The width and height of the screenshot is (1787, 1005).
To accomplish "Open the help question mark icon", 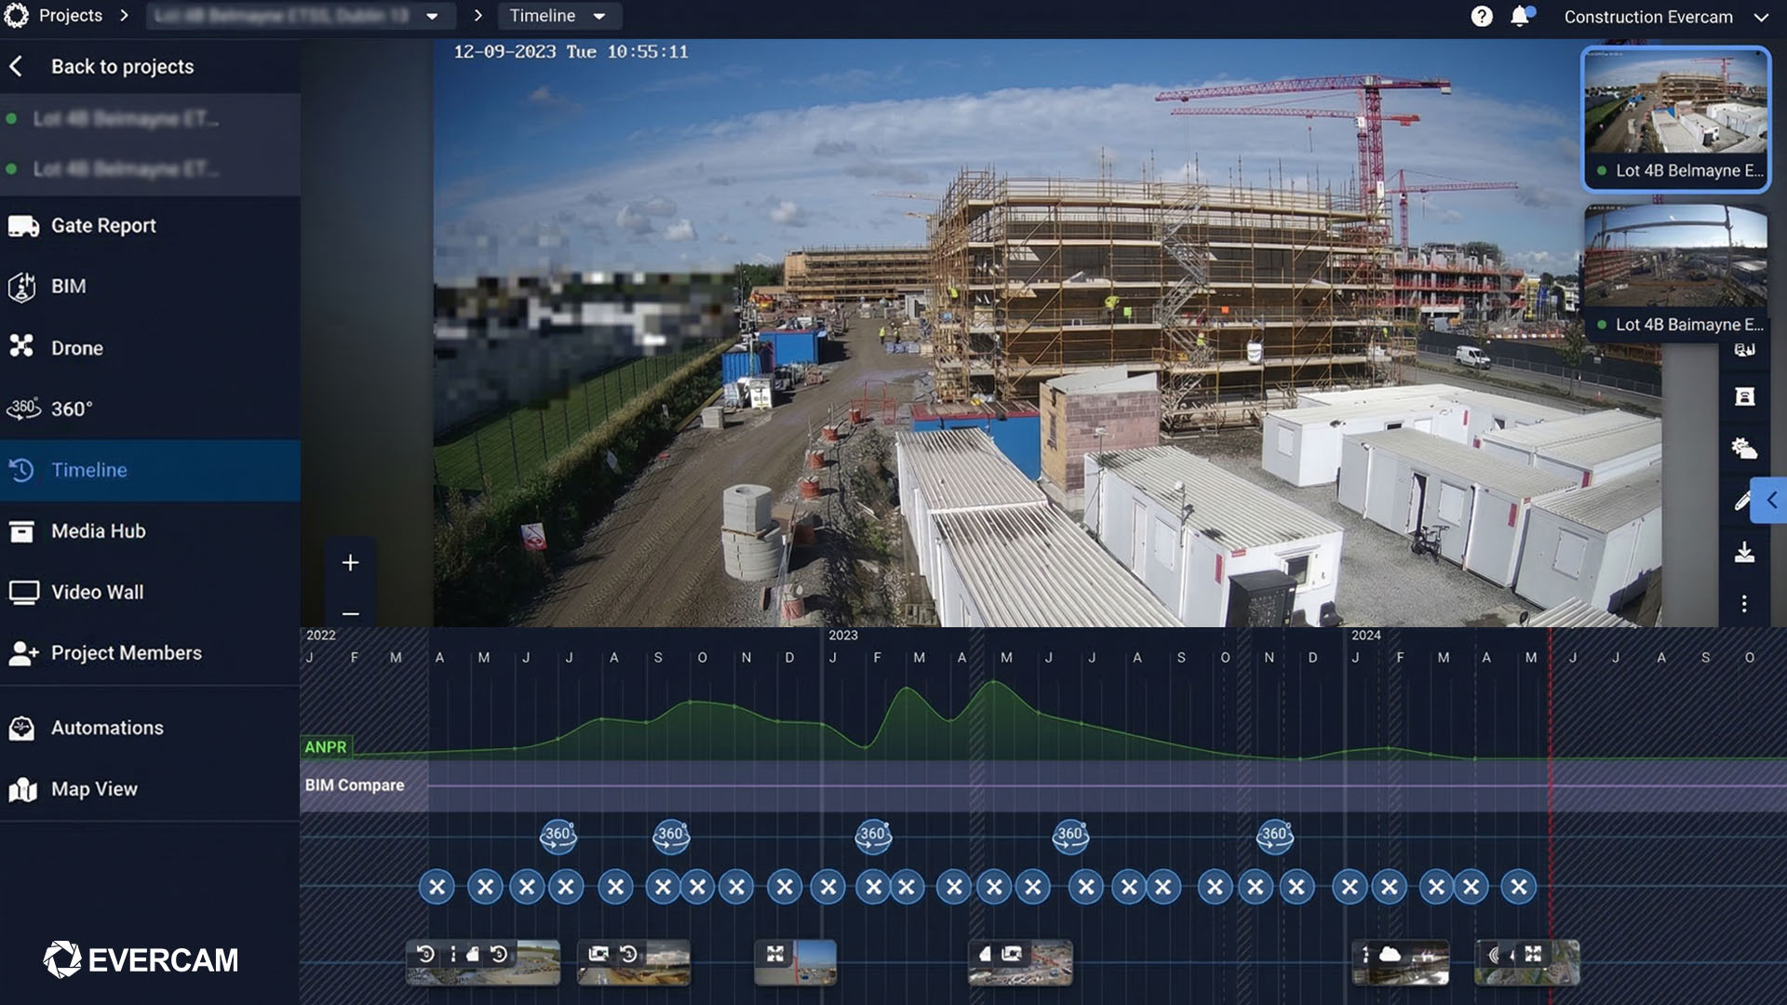I will click(x=1482, y=17).
